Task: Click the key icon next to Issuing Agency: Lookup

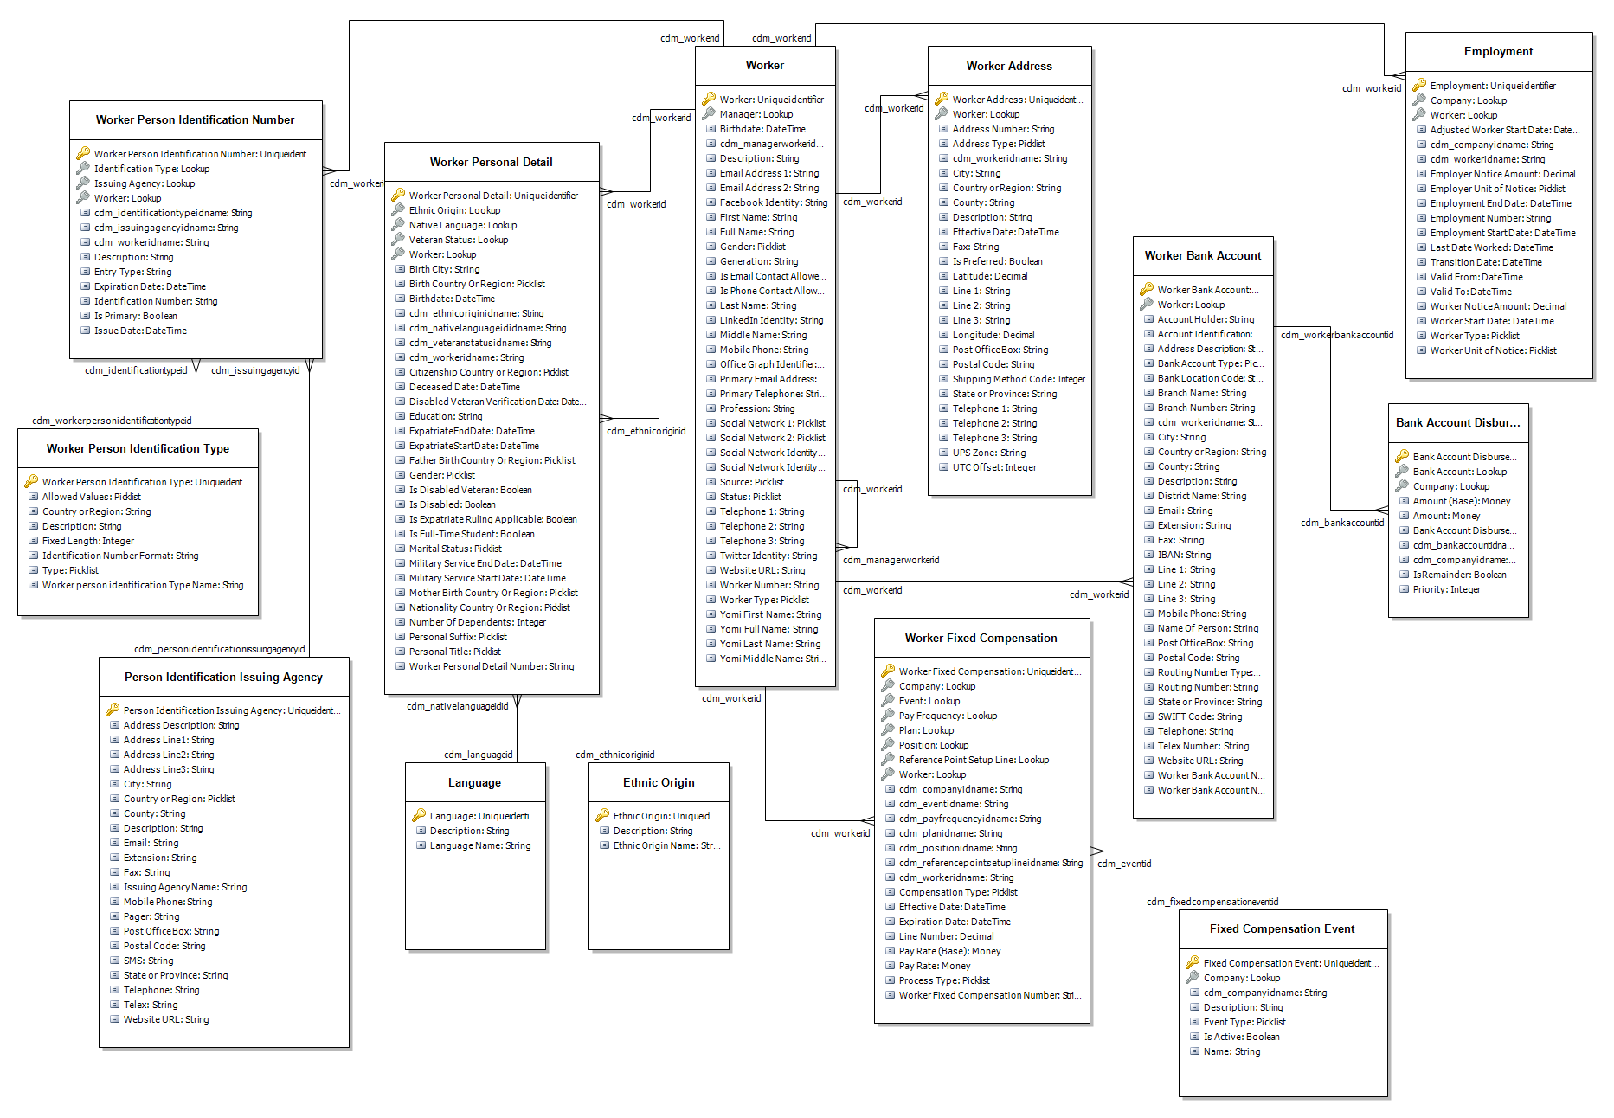Action: pyautogui.click(x=83, y=183)
